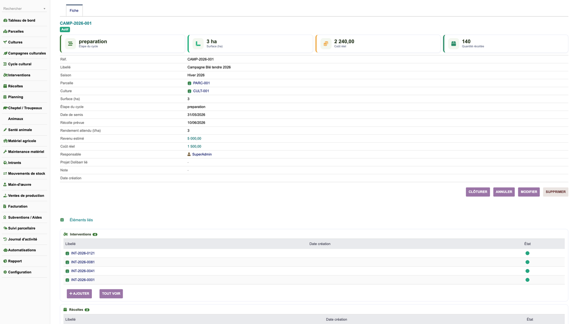577x324 pixels.
Task: Click the CLÔTURER button
Action: (478, 192)
